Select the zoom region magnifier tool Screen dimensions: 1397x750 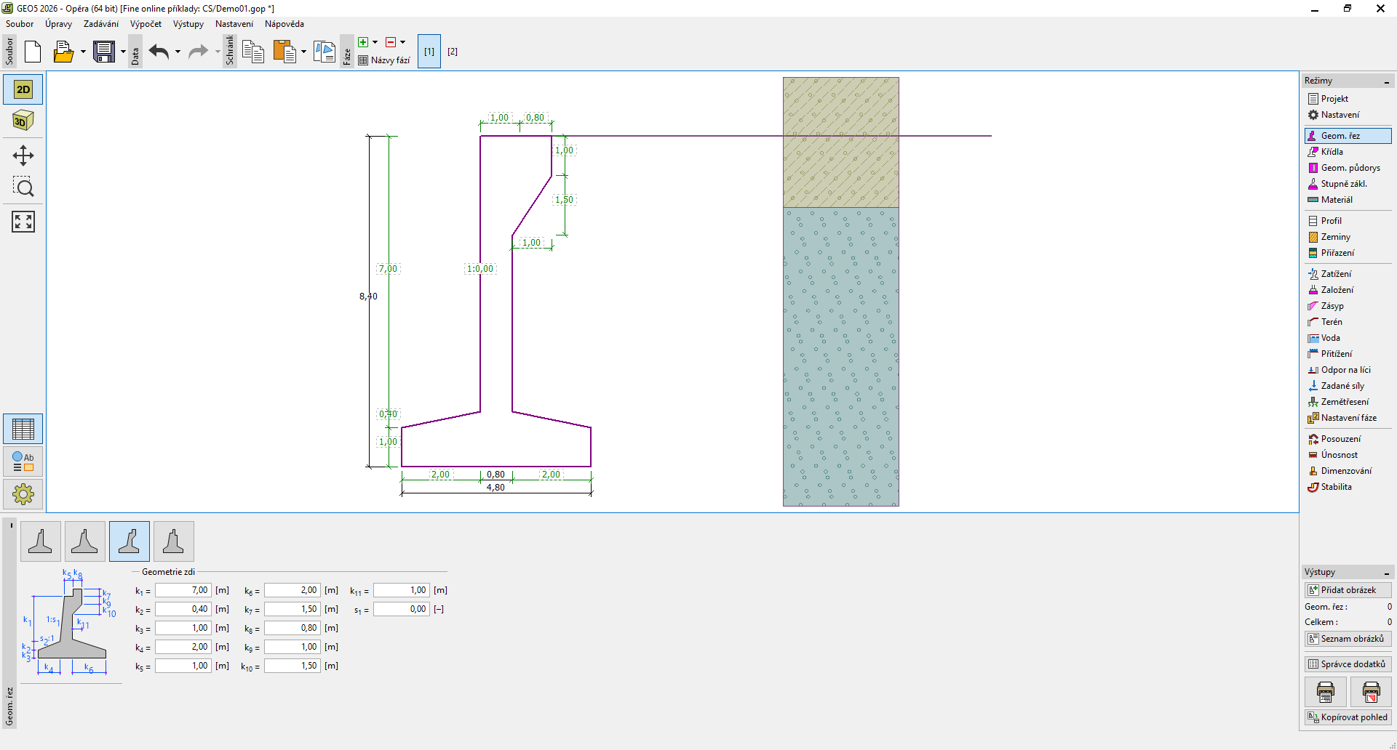pyautogui.click(x=23, y=187)
